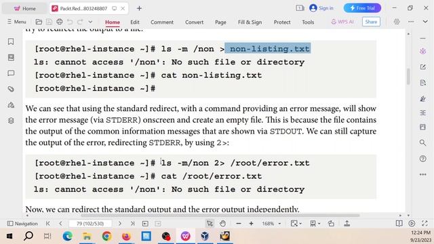Open the layers panel in left sidebar
This screenshot has height=244, width=434.
tap(11, 121)
